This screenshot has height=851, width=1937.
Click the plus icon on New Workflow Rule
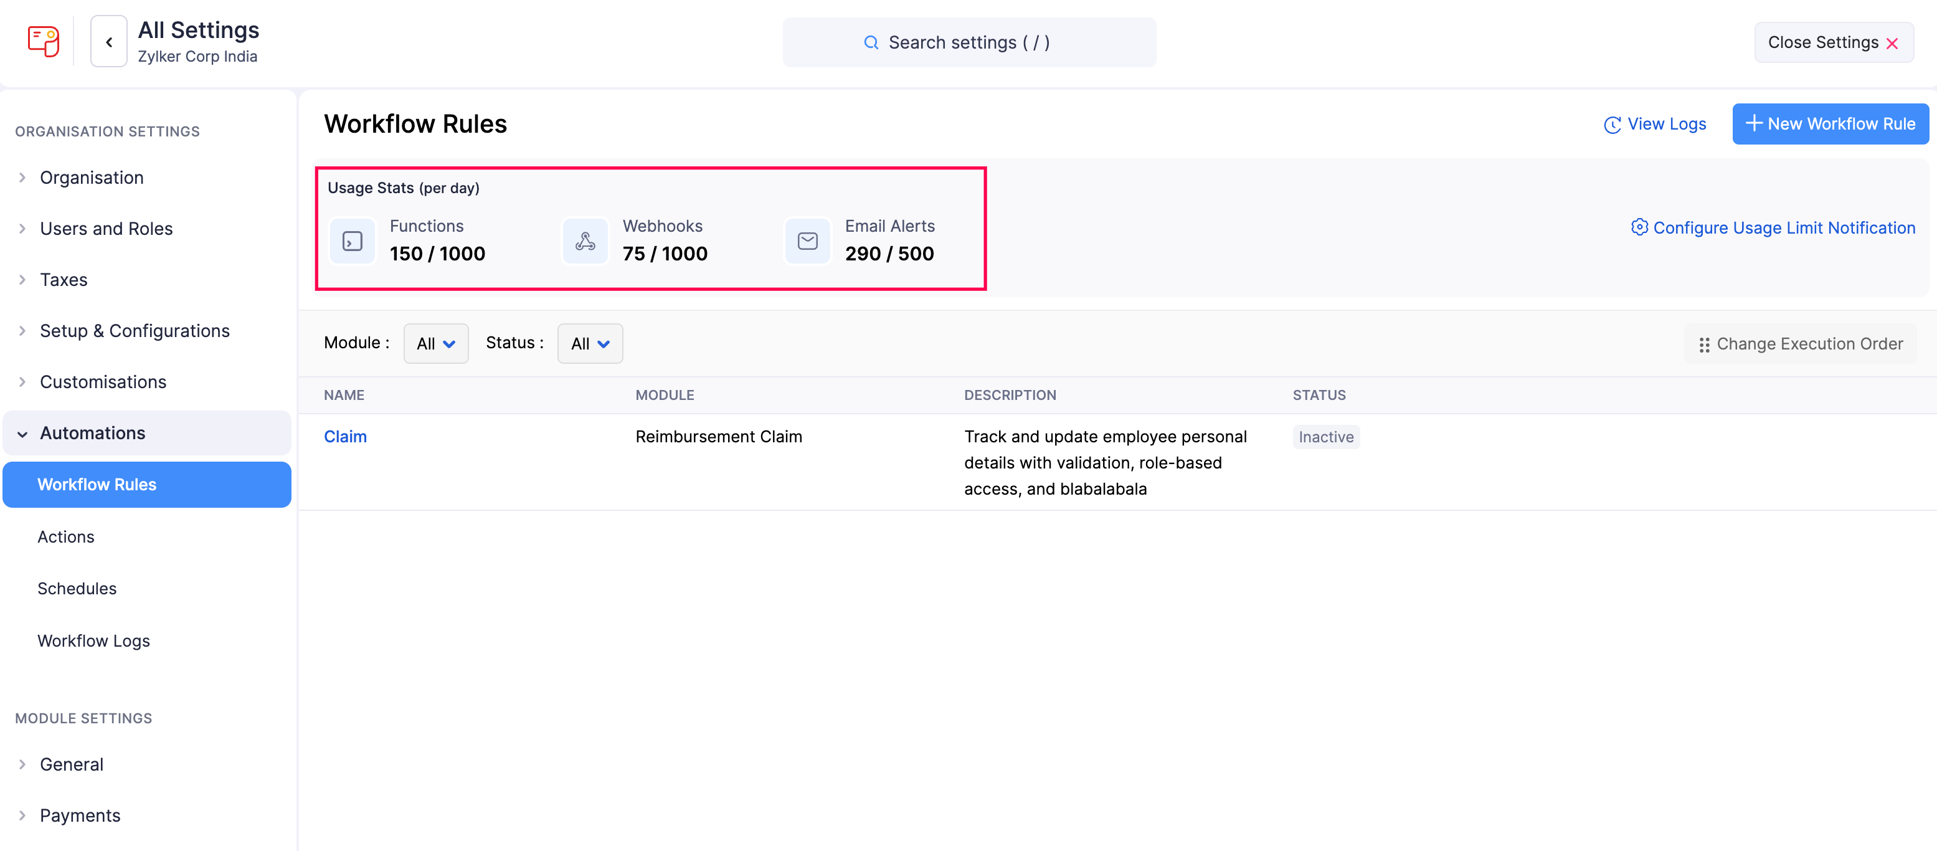point(1753,123)
